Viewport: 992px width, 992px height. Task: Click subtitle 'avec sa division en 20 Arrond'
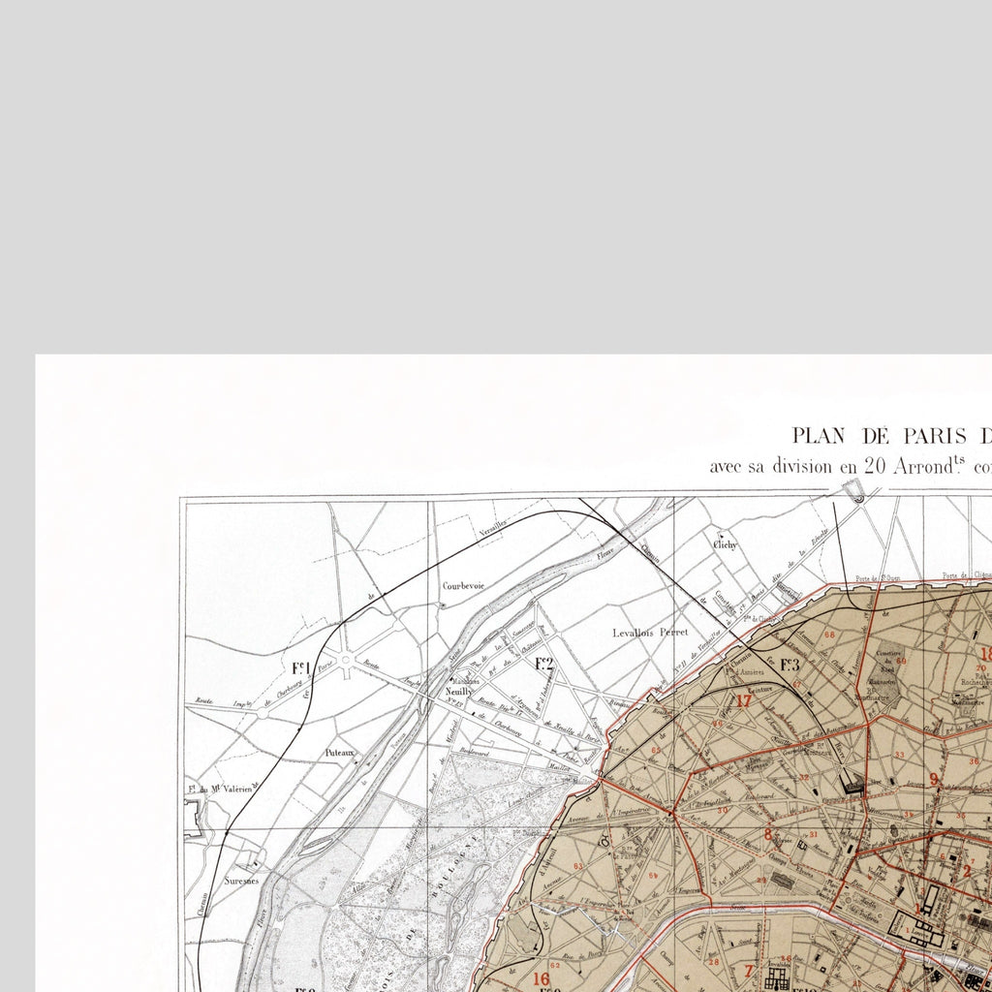[x=837, y=466]
